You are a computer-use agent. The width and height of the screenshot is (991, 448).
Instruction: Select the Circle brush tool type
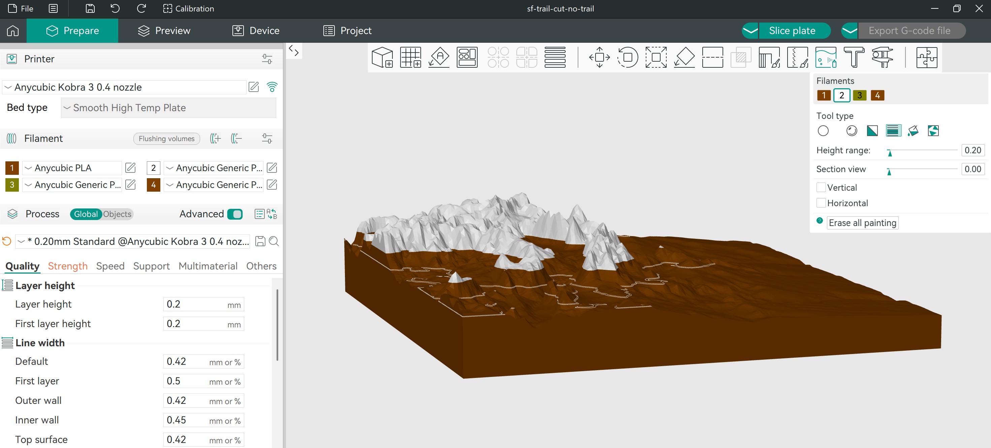[823, 131]
